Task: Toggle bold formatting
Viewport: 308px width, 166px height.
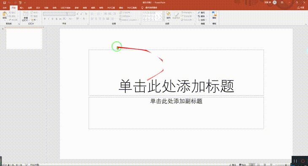Action: (45, 19)
